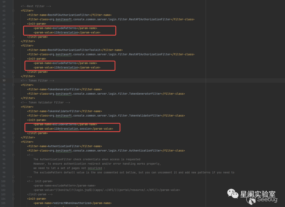The image size is (285, 207).
Task: Click line number 88 in the gutter
Action: [4, 129]
